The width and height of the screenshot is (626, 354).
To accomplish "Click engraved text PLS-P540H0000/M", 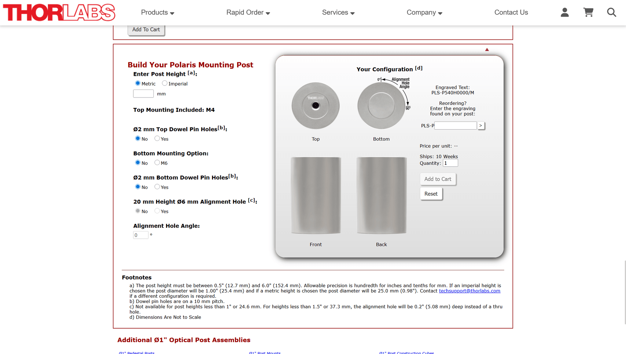I will coord(453,93).
